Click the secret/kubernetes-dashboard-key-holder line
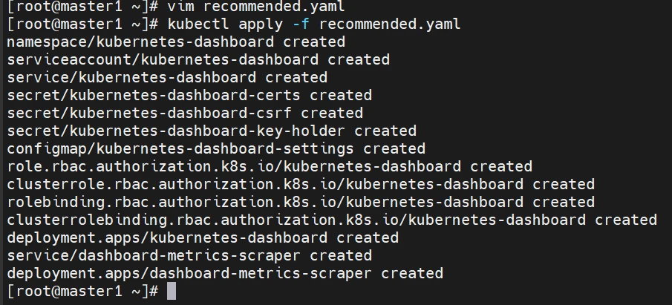 click(212, 131)
